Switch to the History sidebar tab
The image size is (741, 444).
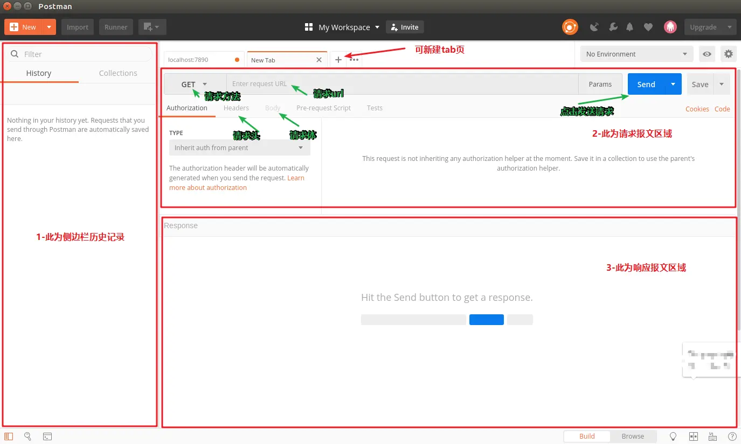click(x=39, y=73)
